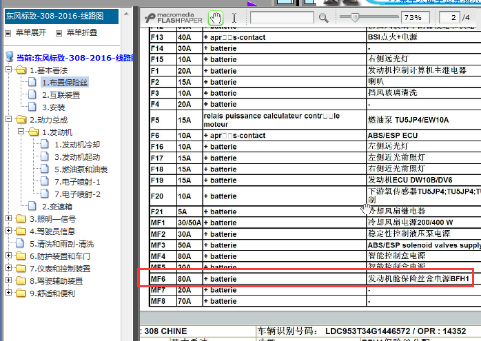Open 5.燃油泵和油表 diagram
This screenshot has height=341, width=481.
point(81,169)
